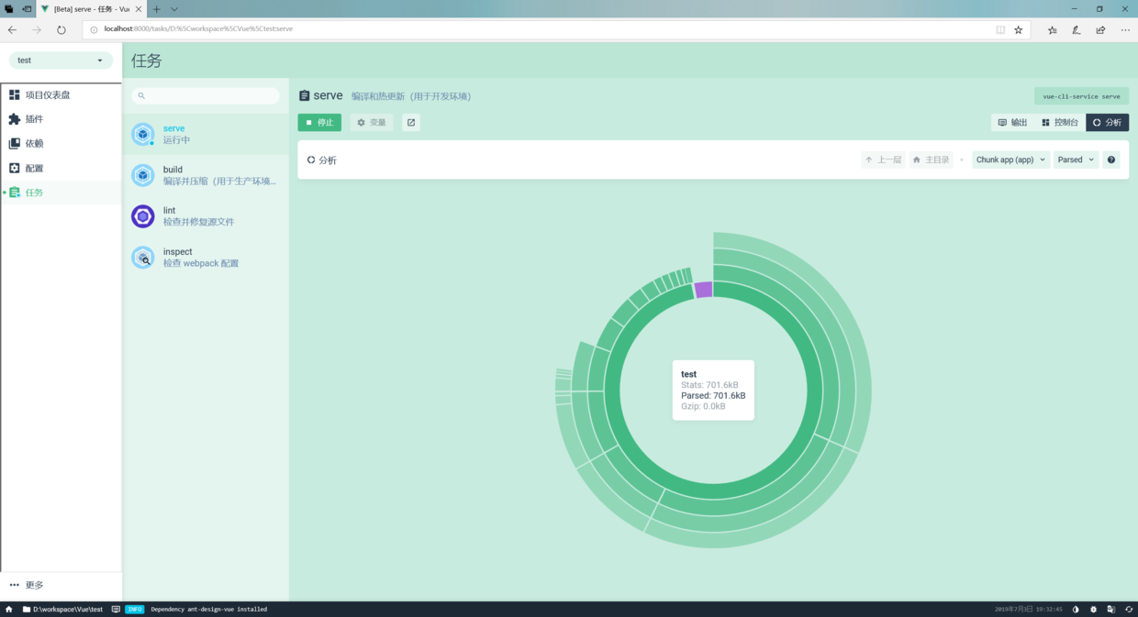The image size is (1138, 617).
Task: Click the serve task title clipboard icon
Action: pyautogui.click(x=305, y=95)
